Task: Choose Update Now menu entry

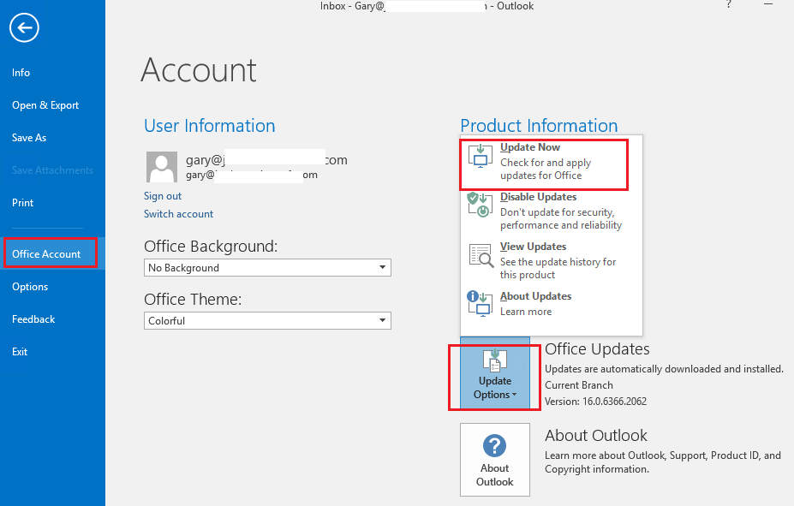Action: pos(551,161)
